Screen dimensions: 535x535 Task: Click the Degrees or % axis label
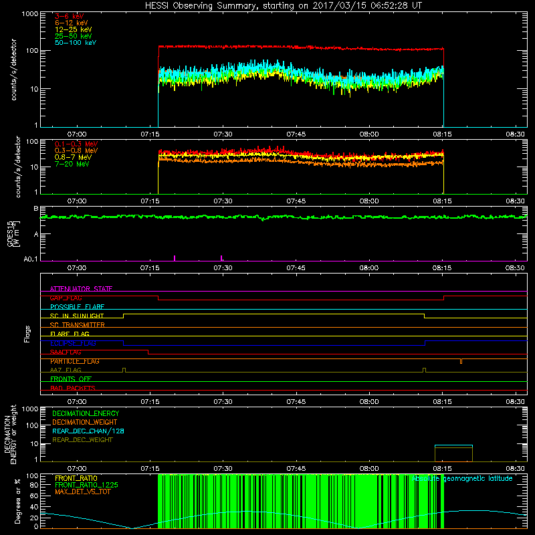point(17,501)
